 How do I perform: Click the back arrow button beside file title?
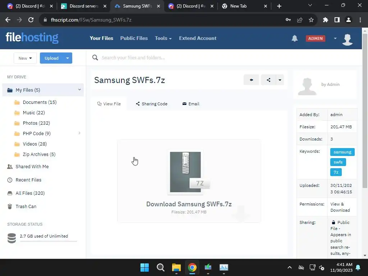pos(251,80)
